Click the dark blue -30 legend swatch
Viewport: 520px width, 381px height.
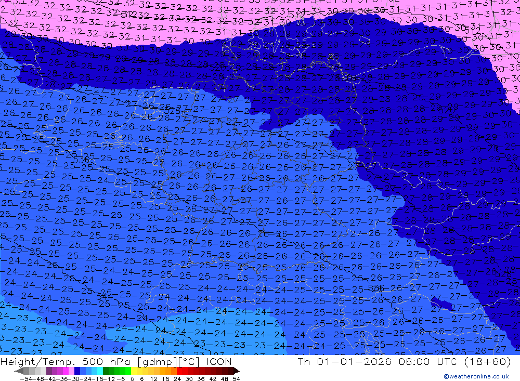coord(77,371)
